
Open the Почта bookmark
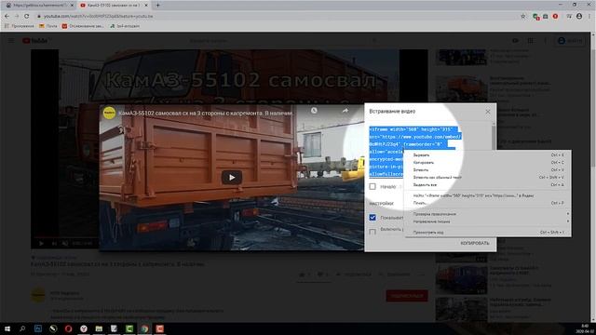click(x=48, y=26)
